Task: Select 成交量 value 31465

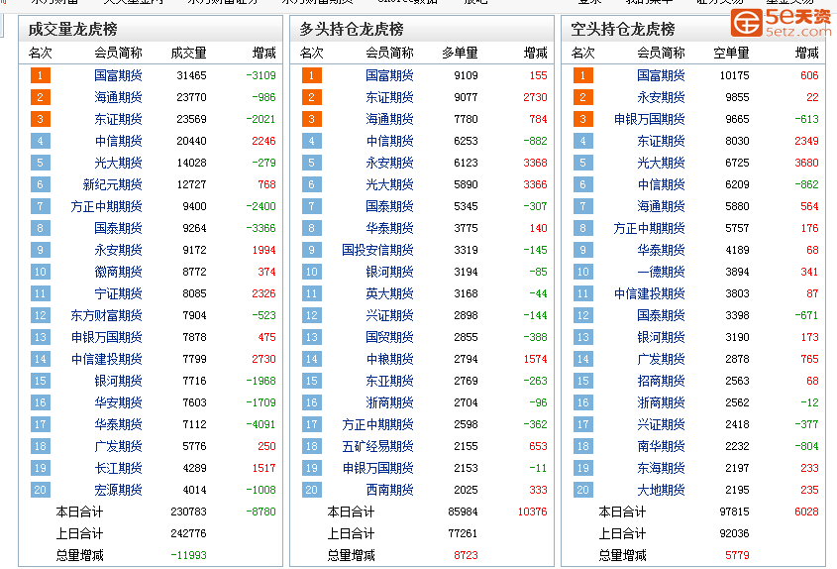Action: pos(191,75)
